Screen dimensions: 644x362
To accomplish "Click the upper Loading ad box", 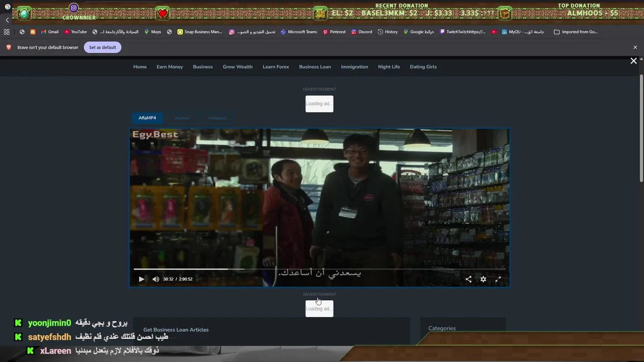I will tap(319, 104).
